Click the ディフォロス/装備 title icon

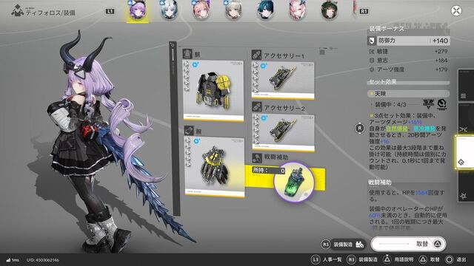(18, 11)
